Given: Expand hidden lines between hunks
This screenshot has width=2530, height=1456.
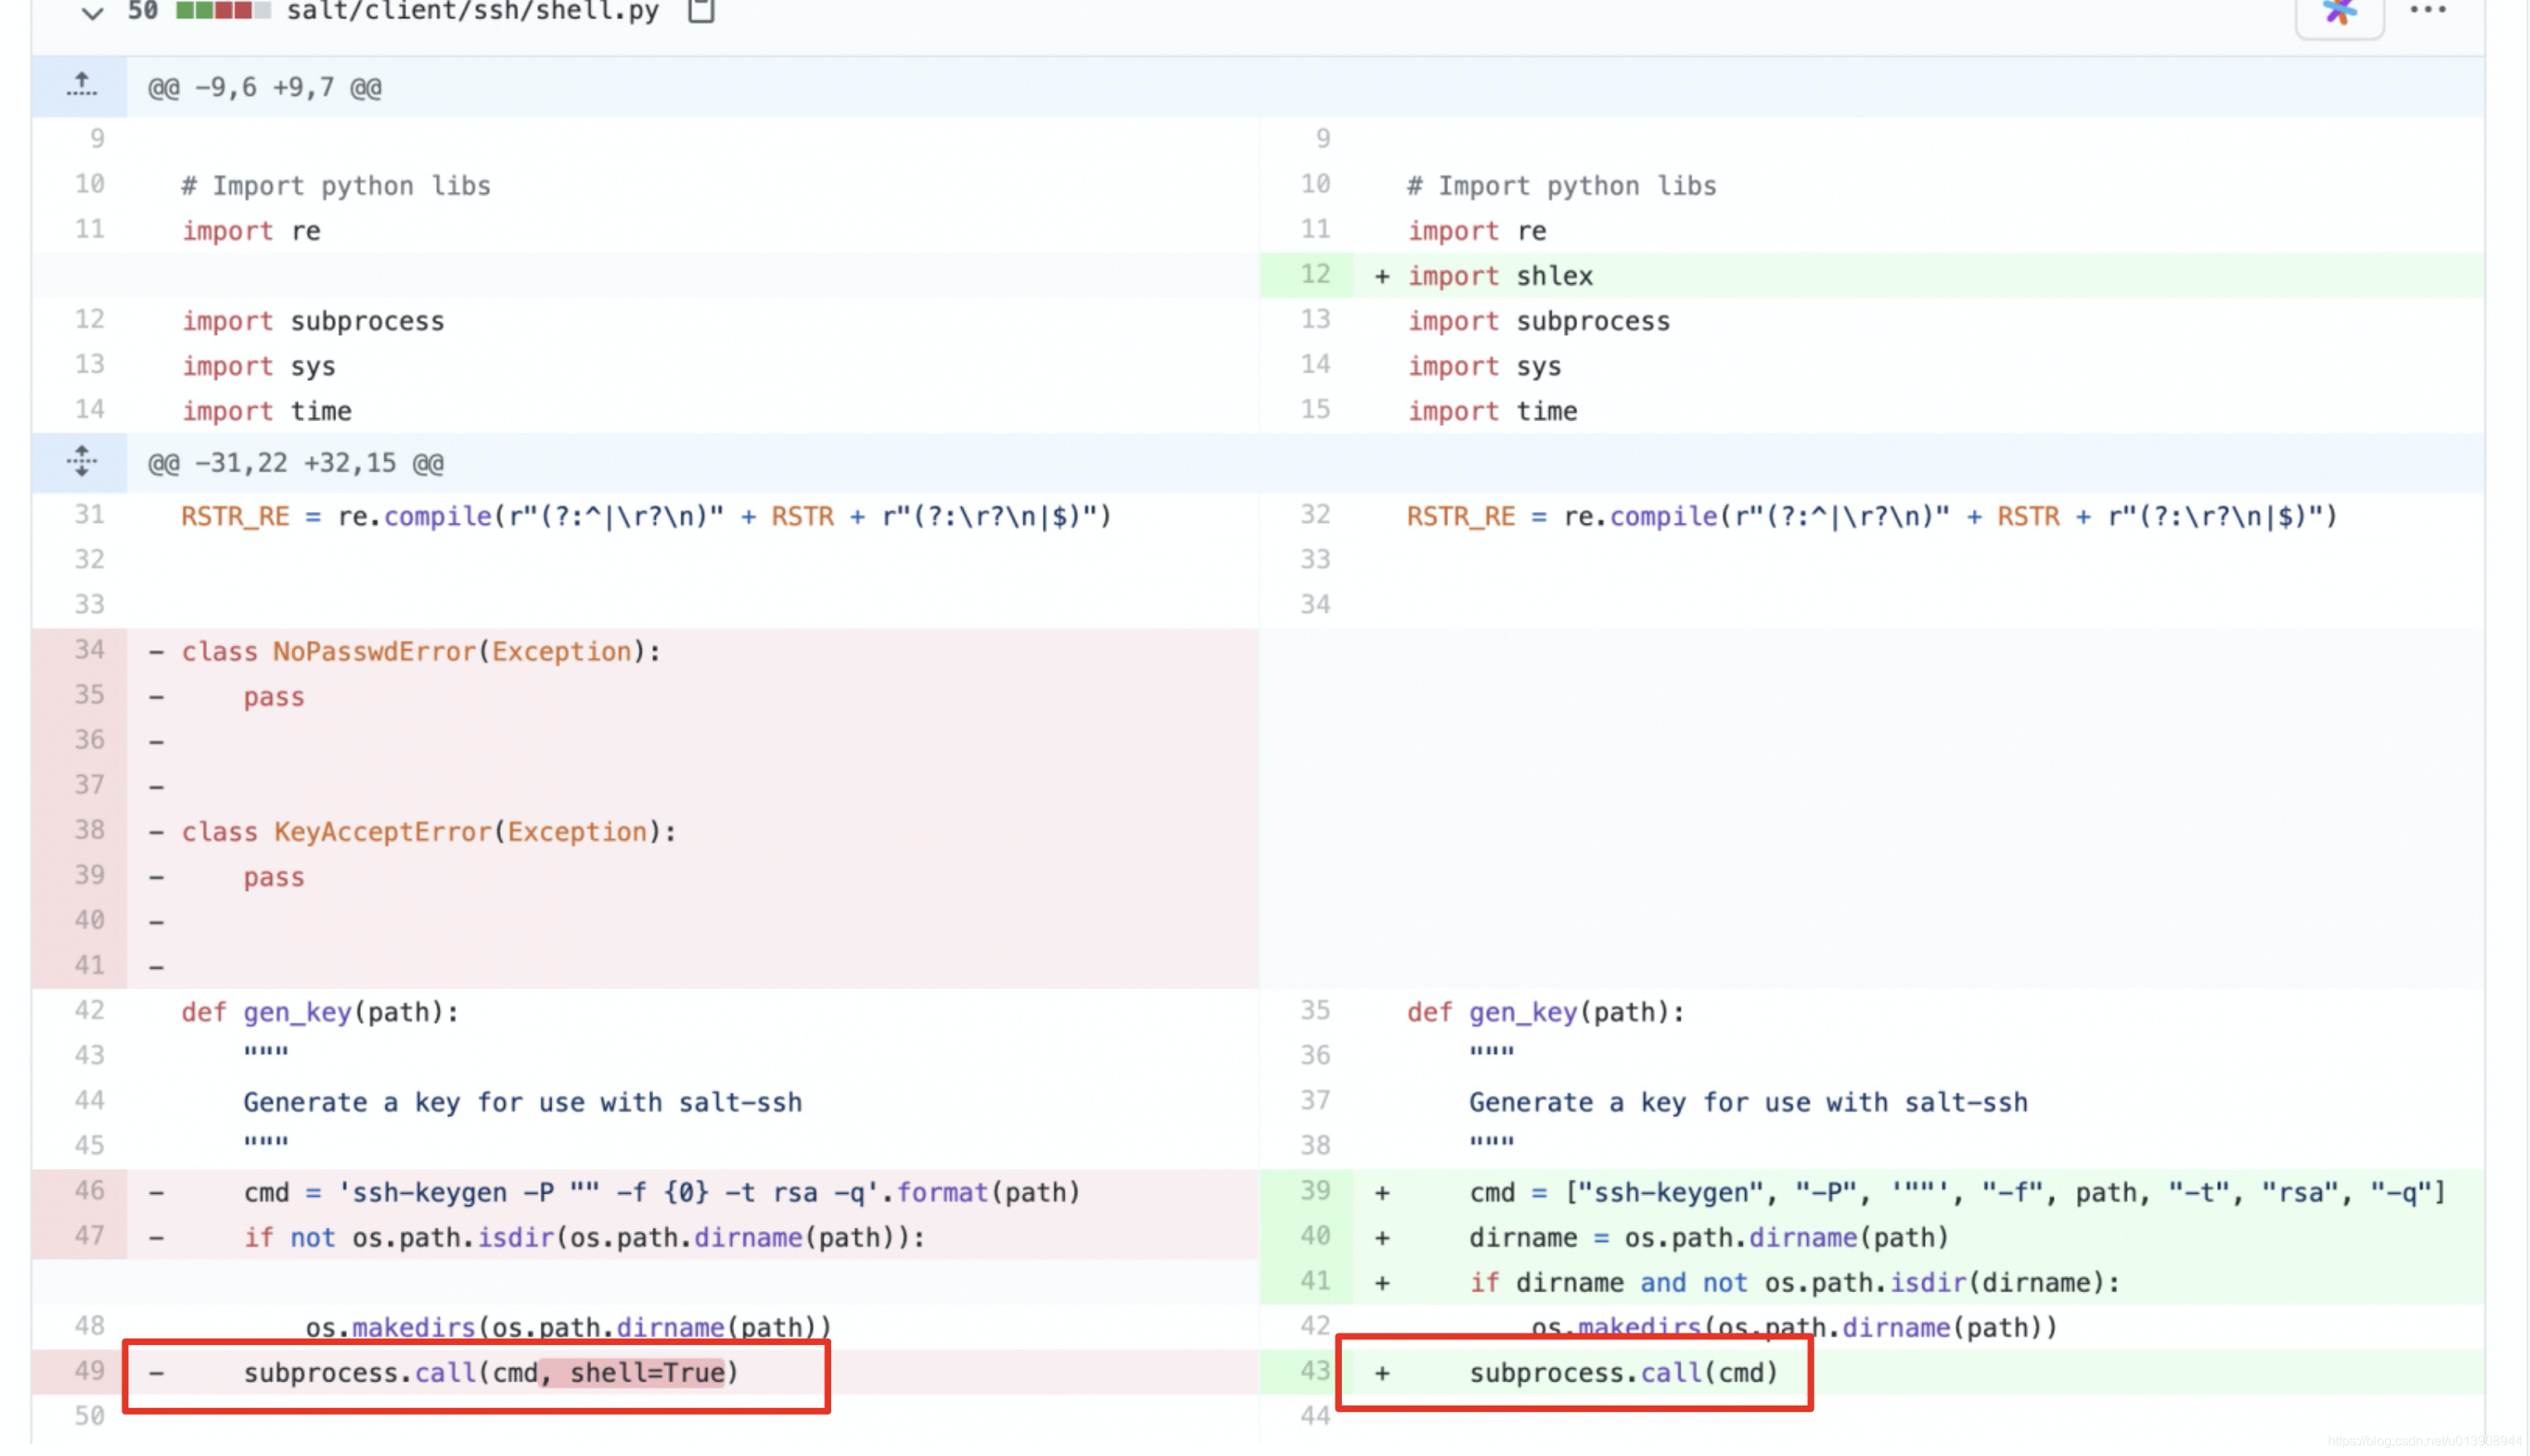Looking at the screenshot, I should point(81,462).
